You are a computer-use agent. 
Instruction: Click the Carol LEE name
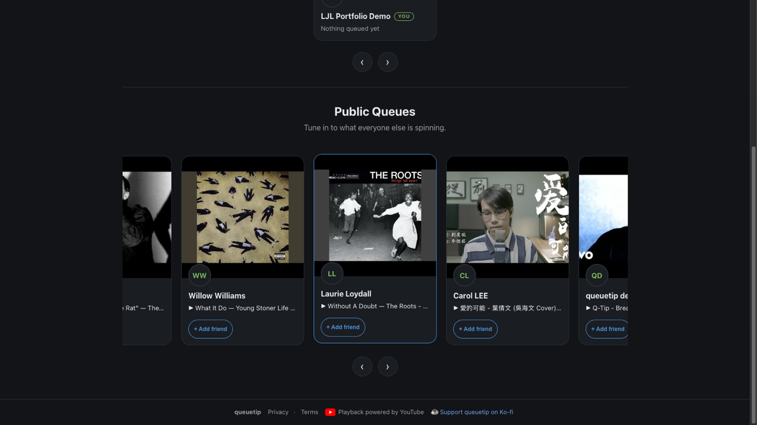pyautogui.click(x=471, y=296)
